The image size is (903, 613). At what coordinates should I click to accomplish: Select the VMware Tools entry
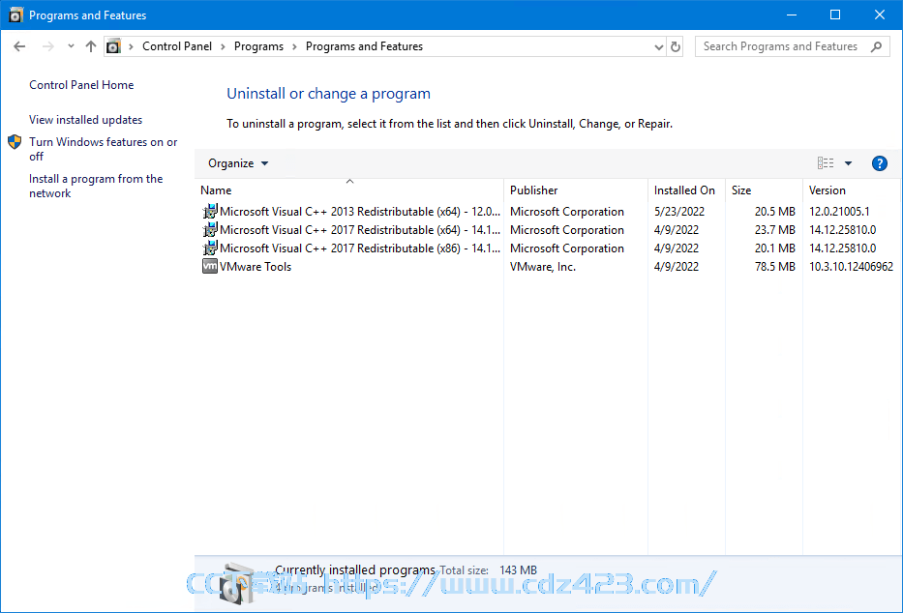click(x=548, y=267)
